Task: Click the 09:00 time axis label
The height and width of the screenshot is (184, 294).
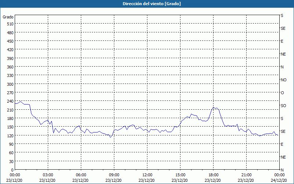Action: 114,175
